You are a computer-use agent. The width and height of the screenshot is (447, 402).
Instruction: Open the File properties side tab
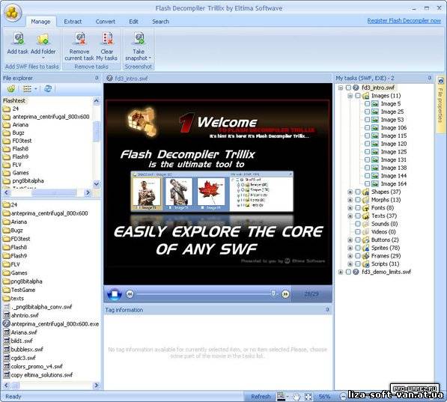coord(440,104)
